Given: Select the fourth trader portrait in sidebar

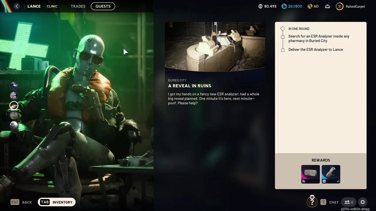Looking at the screenshot, I should [14, 115].
